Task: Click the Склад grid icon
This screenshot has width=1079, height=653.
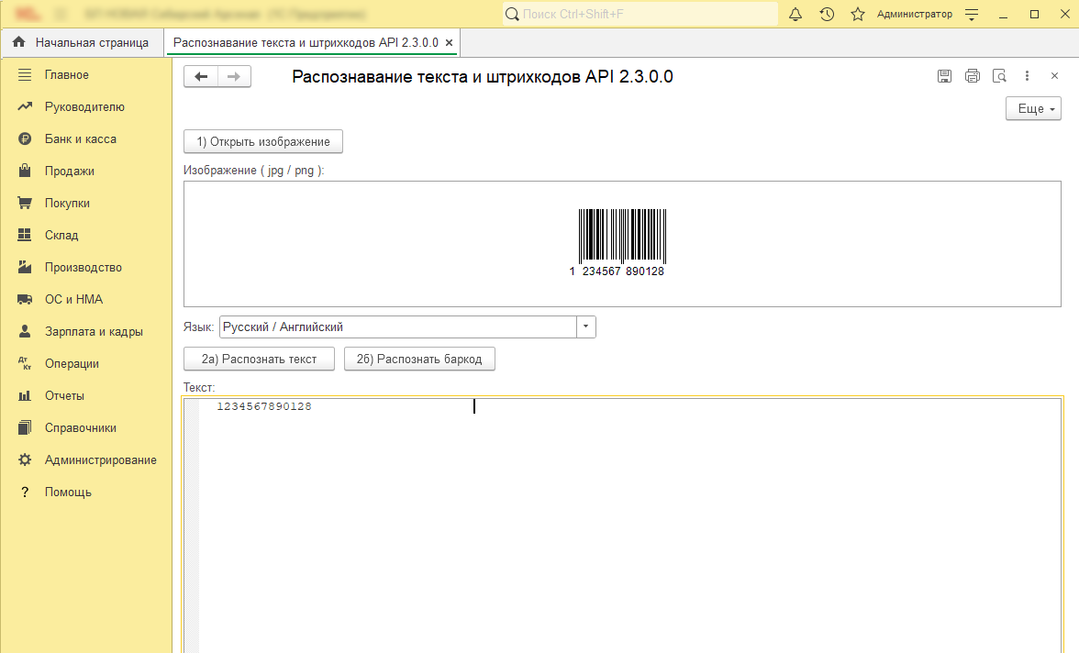Action: coord(25,235)
